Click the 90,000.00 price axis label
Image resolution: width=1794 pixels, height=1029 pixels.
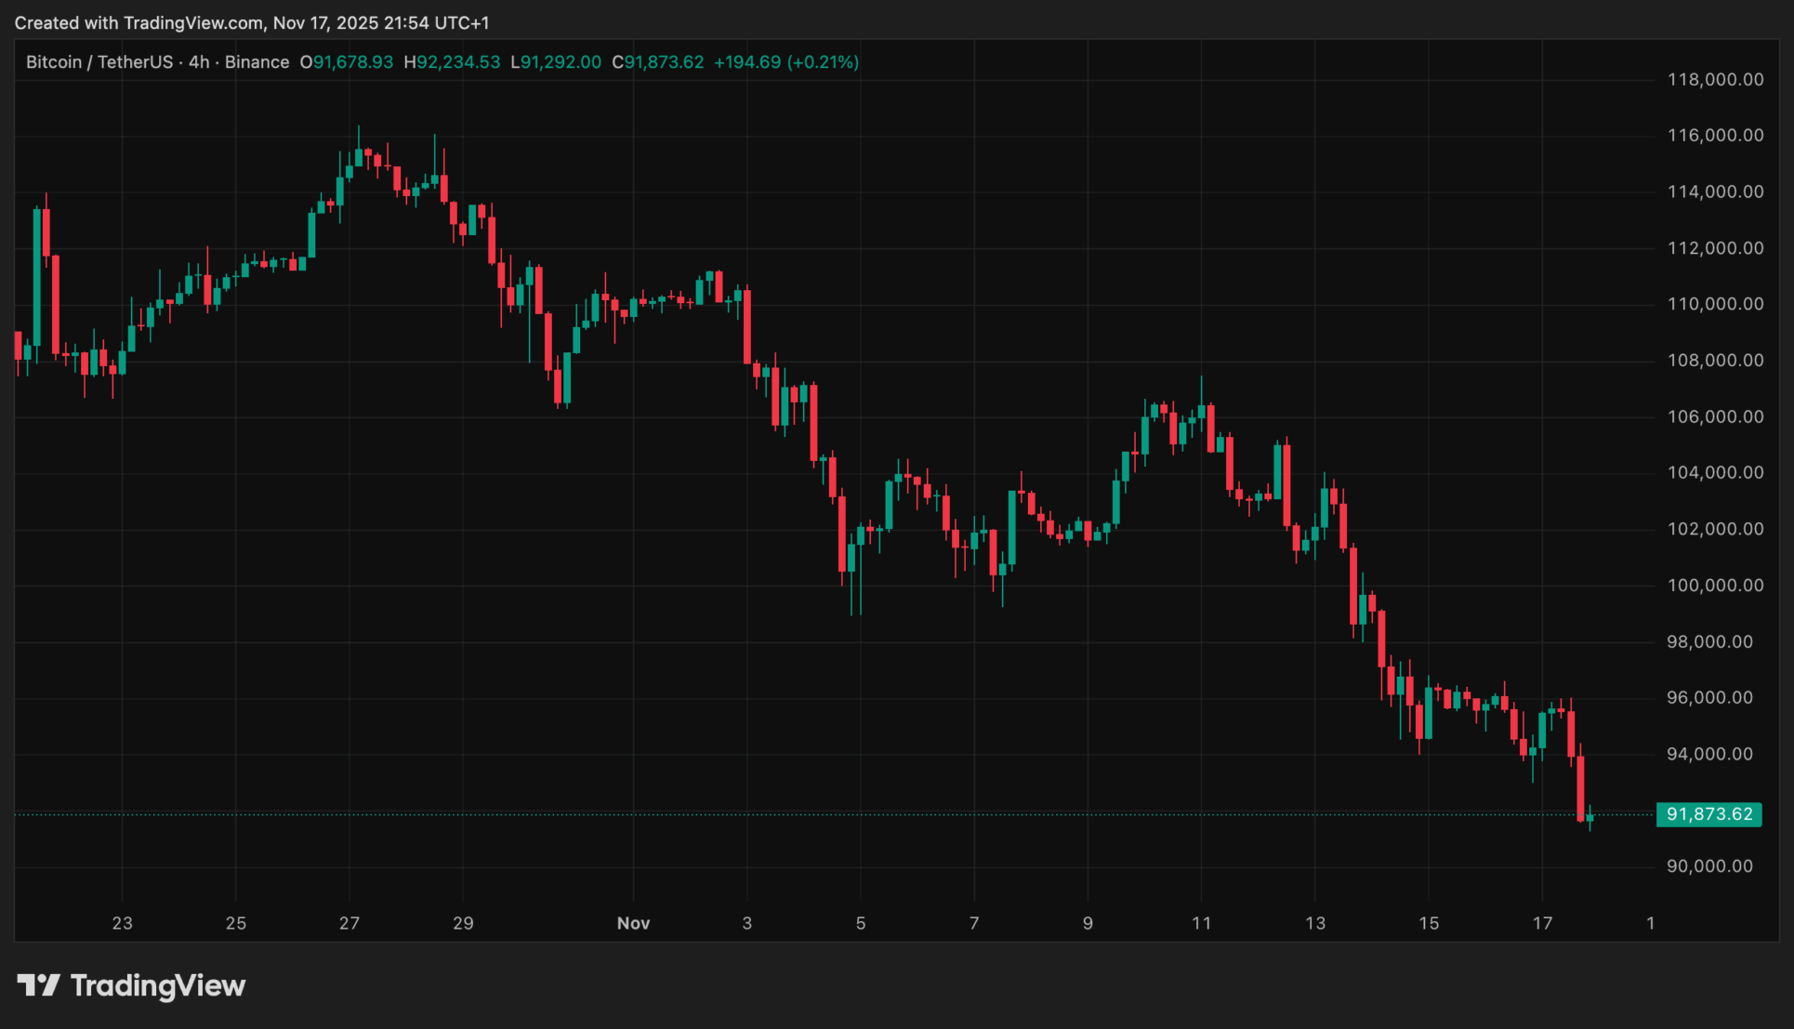pyautogui.click(x=1715, y=866)
